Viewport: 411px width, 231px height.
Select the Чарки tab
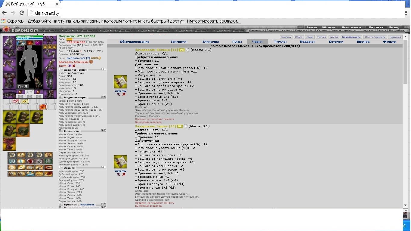pos(257,42)
